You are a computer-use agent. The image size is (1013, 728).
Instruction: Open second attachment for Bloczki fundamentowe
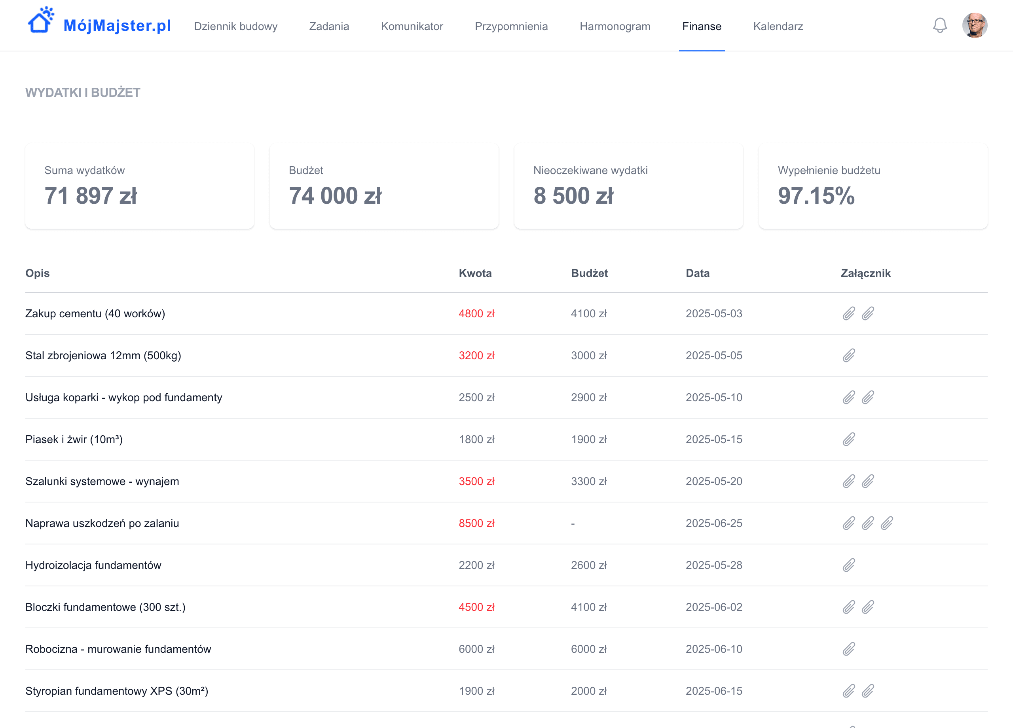(867, 607)
